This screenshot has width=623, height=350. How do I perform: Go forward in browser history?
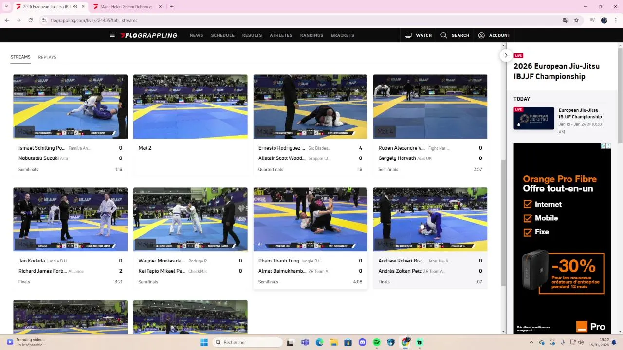coord(18,20)
